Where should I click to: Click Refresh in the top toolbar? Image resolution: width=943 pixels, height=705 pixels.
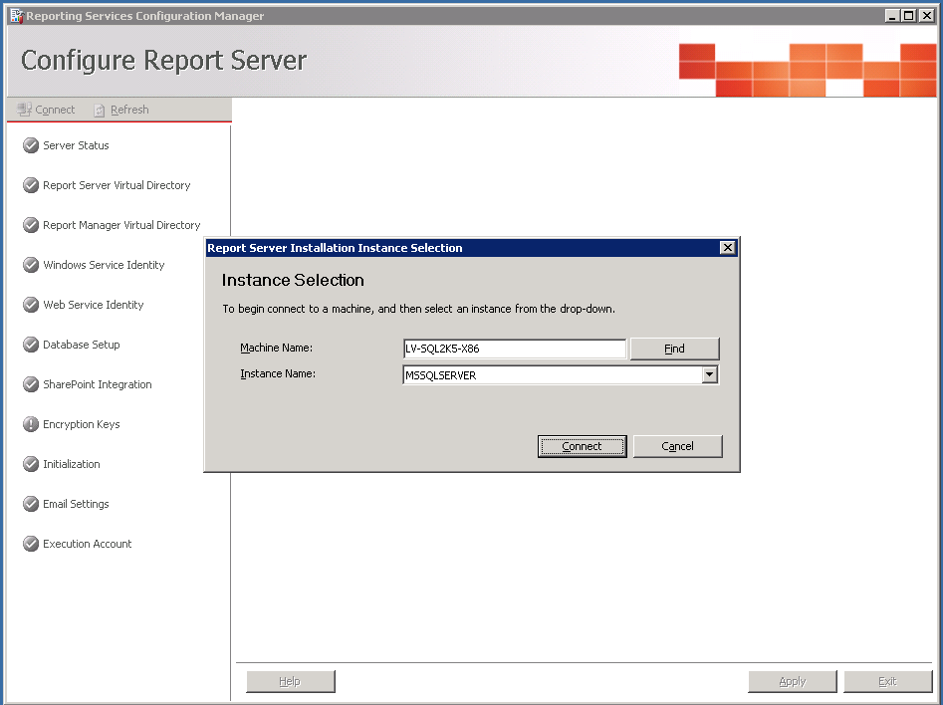point(121,110)
